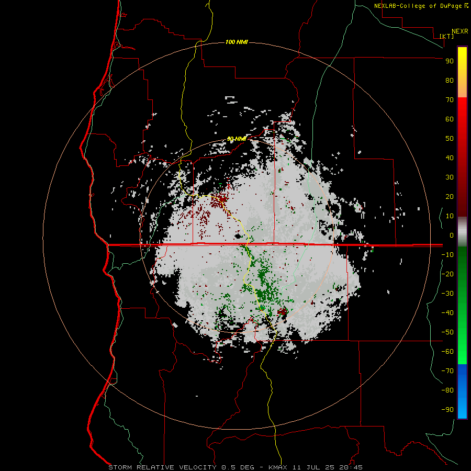Click the 60 value on the velocity scale

(450, 119)
